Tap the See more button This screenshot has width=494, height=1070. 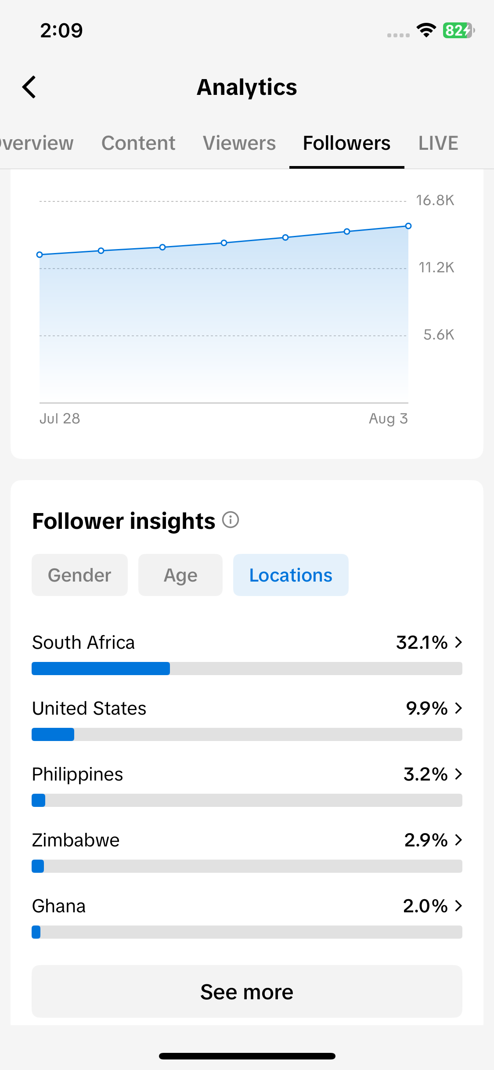click(x=247, y=991)
